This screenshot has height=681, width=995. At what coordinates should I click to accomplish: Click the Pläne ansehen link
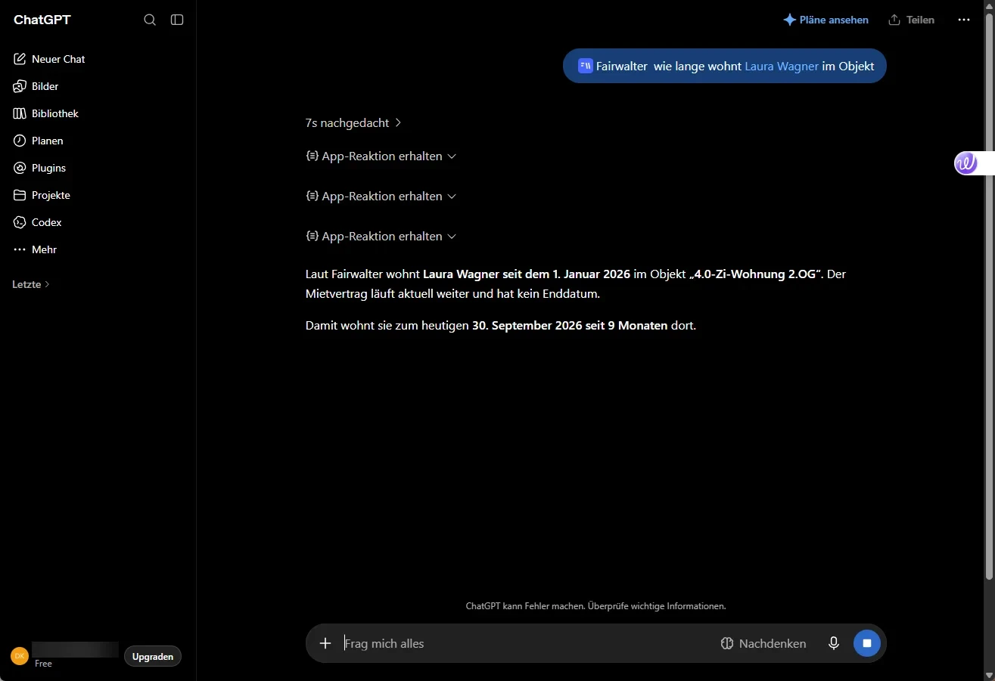pos(826,20)
